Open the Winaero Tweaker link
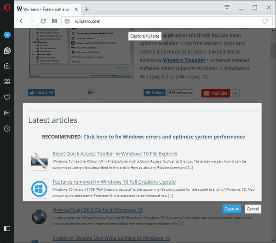The height and width of the screenshot is (243, 276). (184, 60)
